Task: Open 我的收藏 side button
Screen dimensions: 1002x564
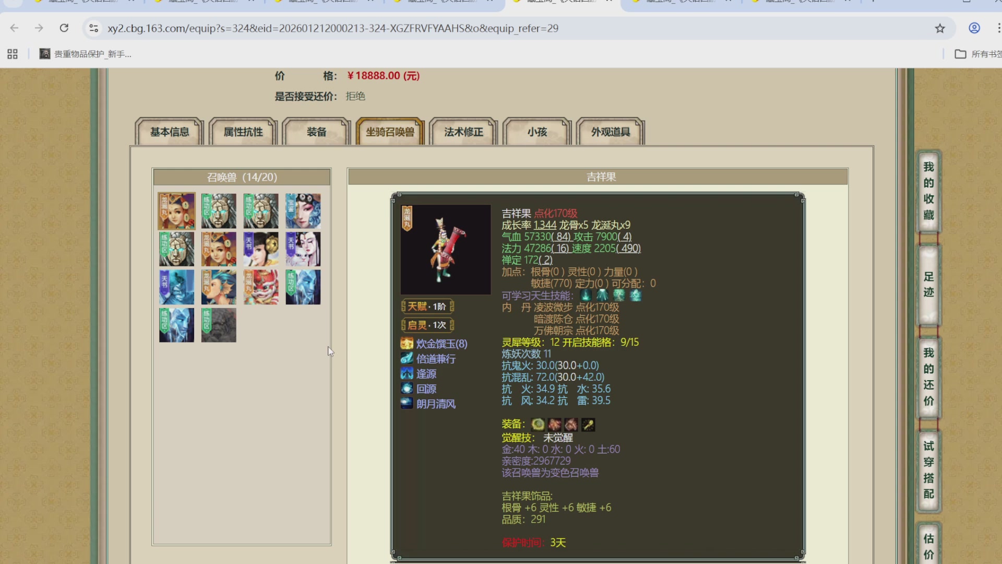Action: (928, 191)
